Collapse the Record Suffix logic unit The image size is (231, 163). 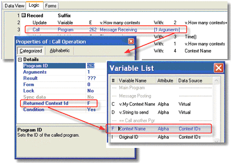(x=23, y=15)
